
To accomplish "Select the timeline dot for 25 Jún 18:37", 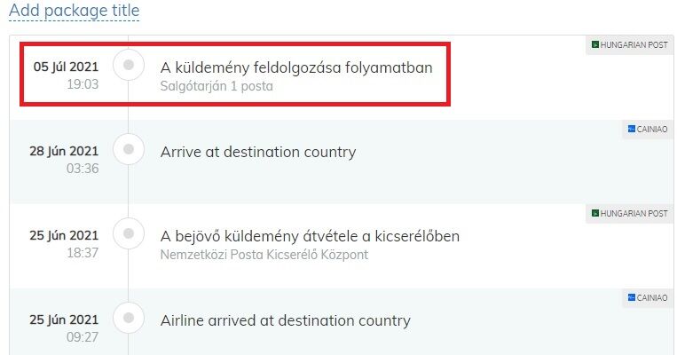I will coord(129,233).
